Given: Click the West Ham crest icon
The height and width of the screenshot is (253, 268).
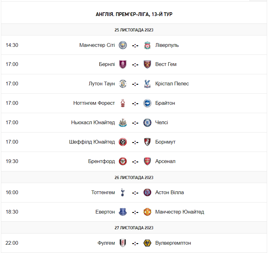Looking at the screenshot, I should (x=147, y=64).
